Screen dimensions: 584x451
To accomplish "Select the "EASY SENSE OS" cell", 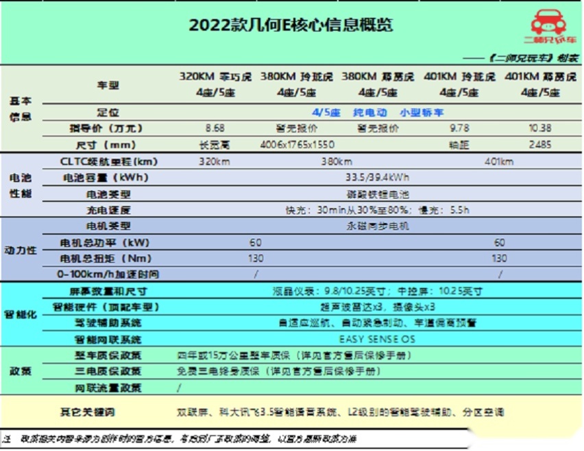I will coord(377,339).
